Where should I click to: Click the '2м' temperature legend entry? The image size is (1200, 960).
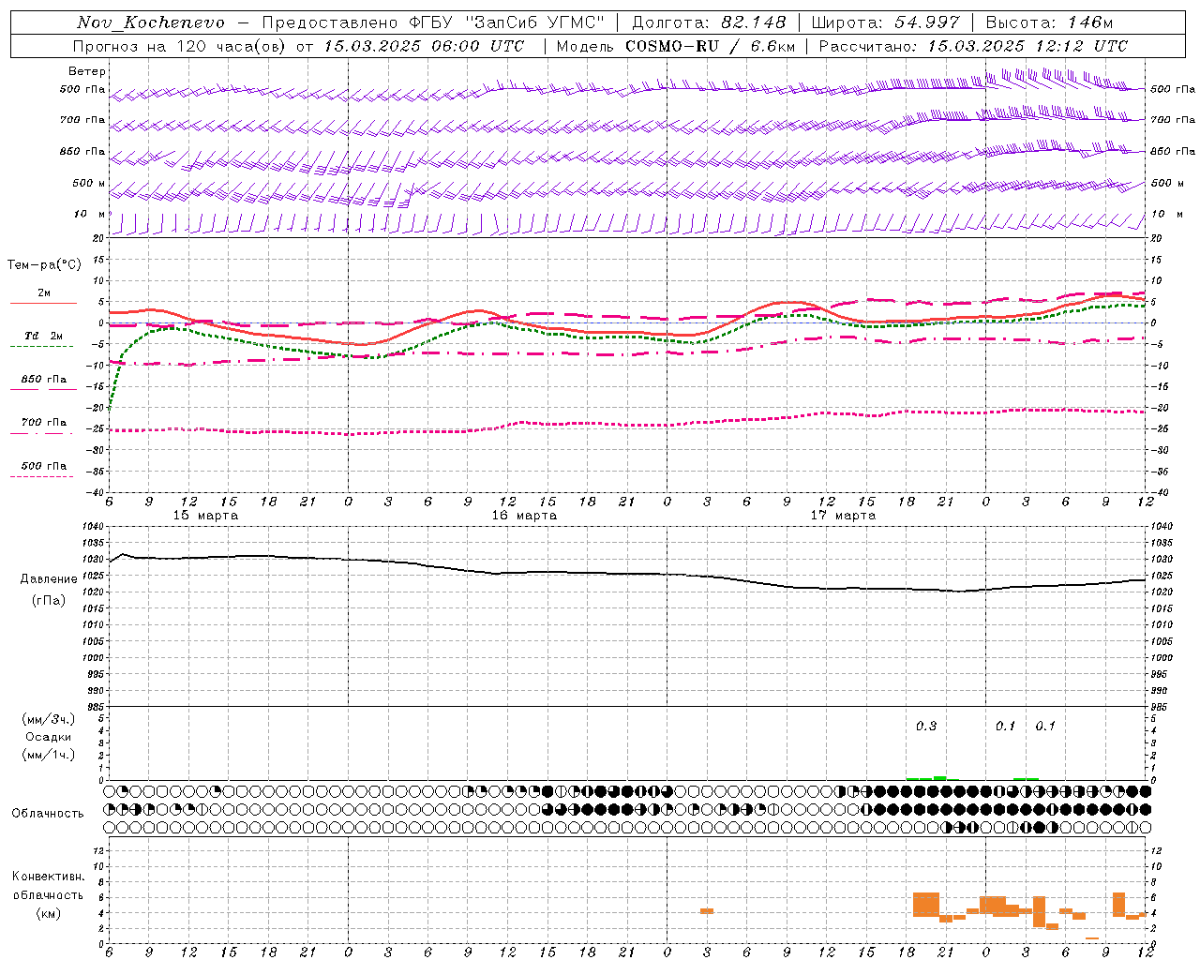click(44, 293)
